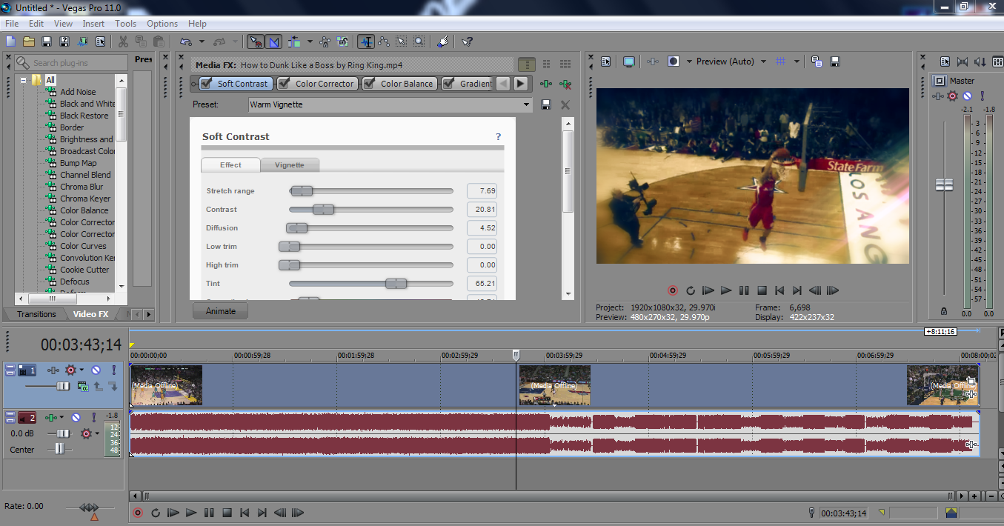
Task: Save the Warm Vignette preset with disk icon
Action: tap(546, 105)
